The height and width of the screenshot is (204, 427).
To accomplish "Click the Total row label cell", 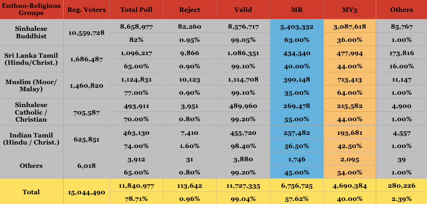I will pos(32,192).
